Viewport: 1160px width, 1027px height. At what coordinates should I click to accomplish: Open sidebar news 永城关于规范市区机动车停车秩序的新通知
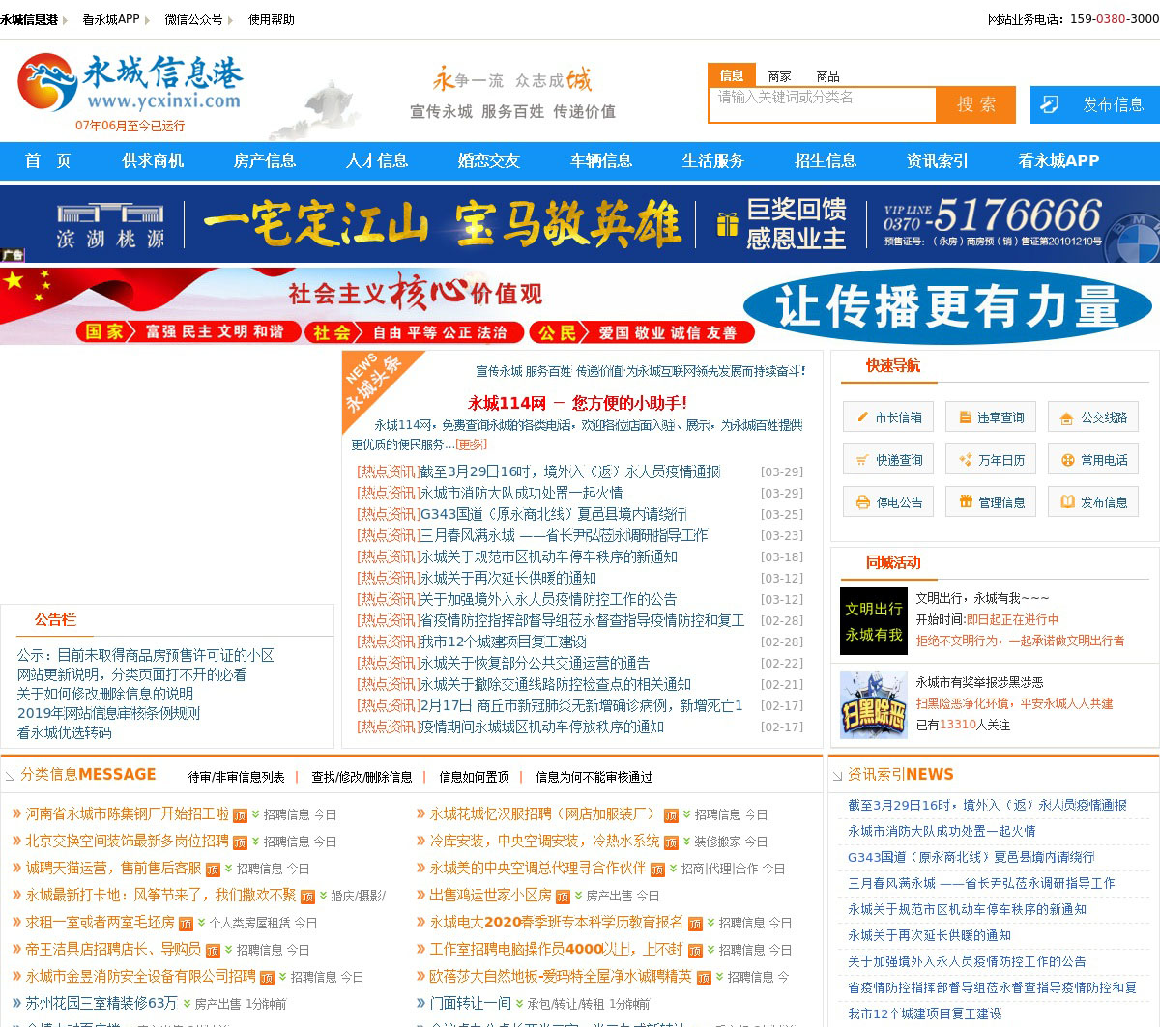967,909
